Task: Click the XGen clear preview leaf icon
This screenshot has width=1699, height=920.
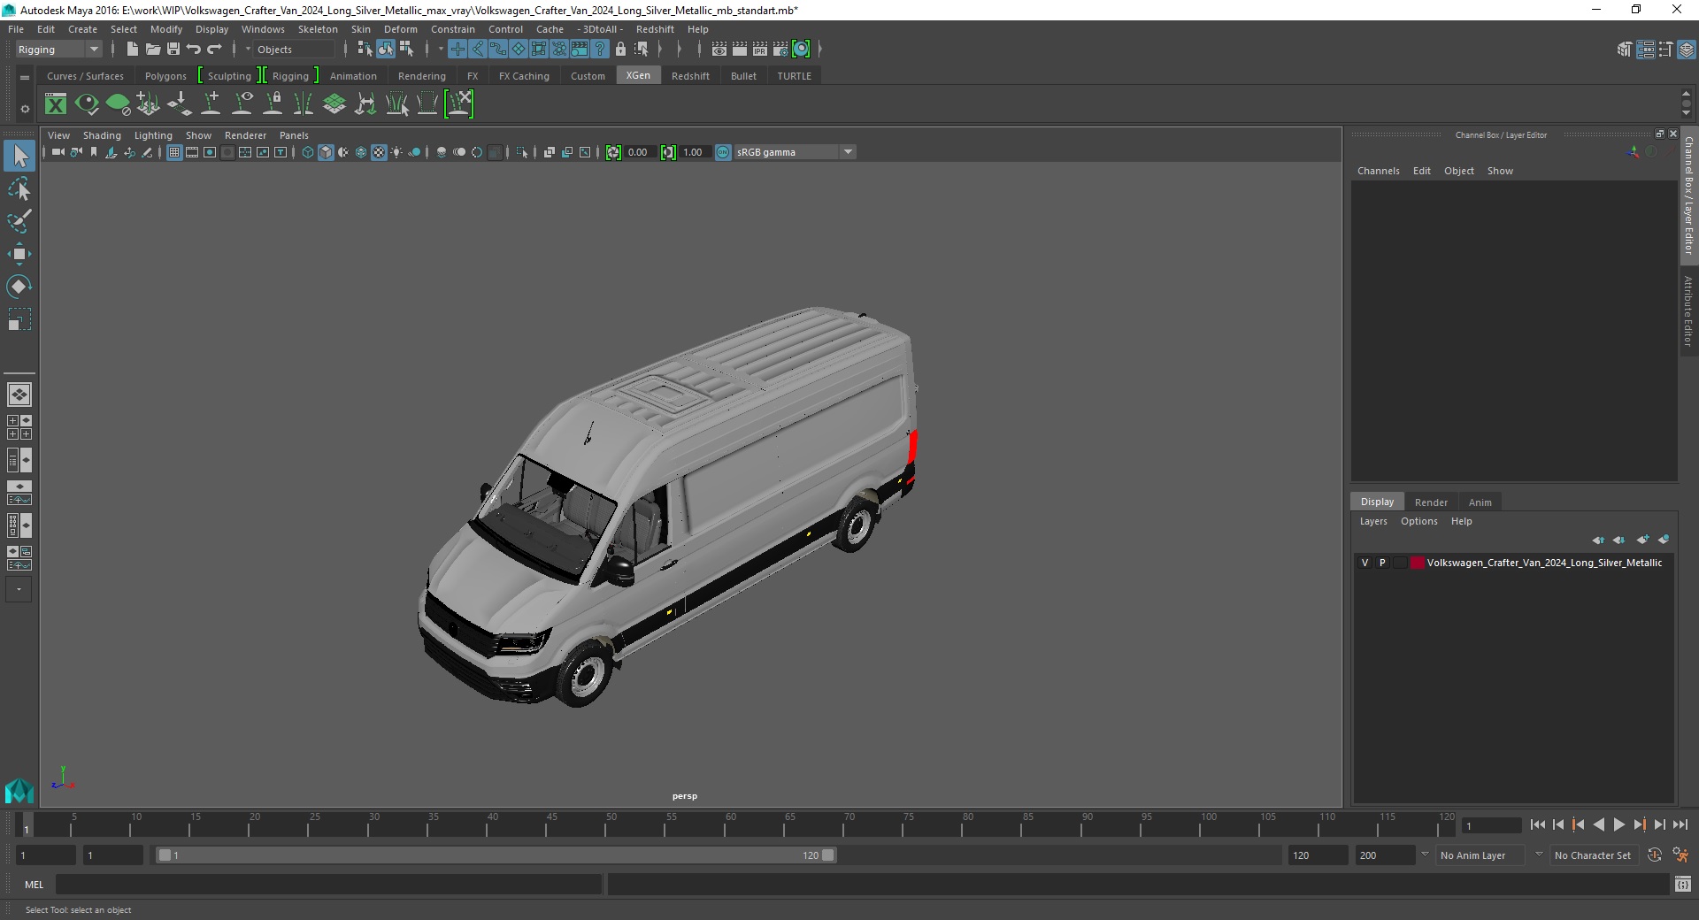Action: [x=118, y=104]
